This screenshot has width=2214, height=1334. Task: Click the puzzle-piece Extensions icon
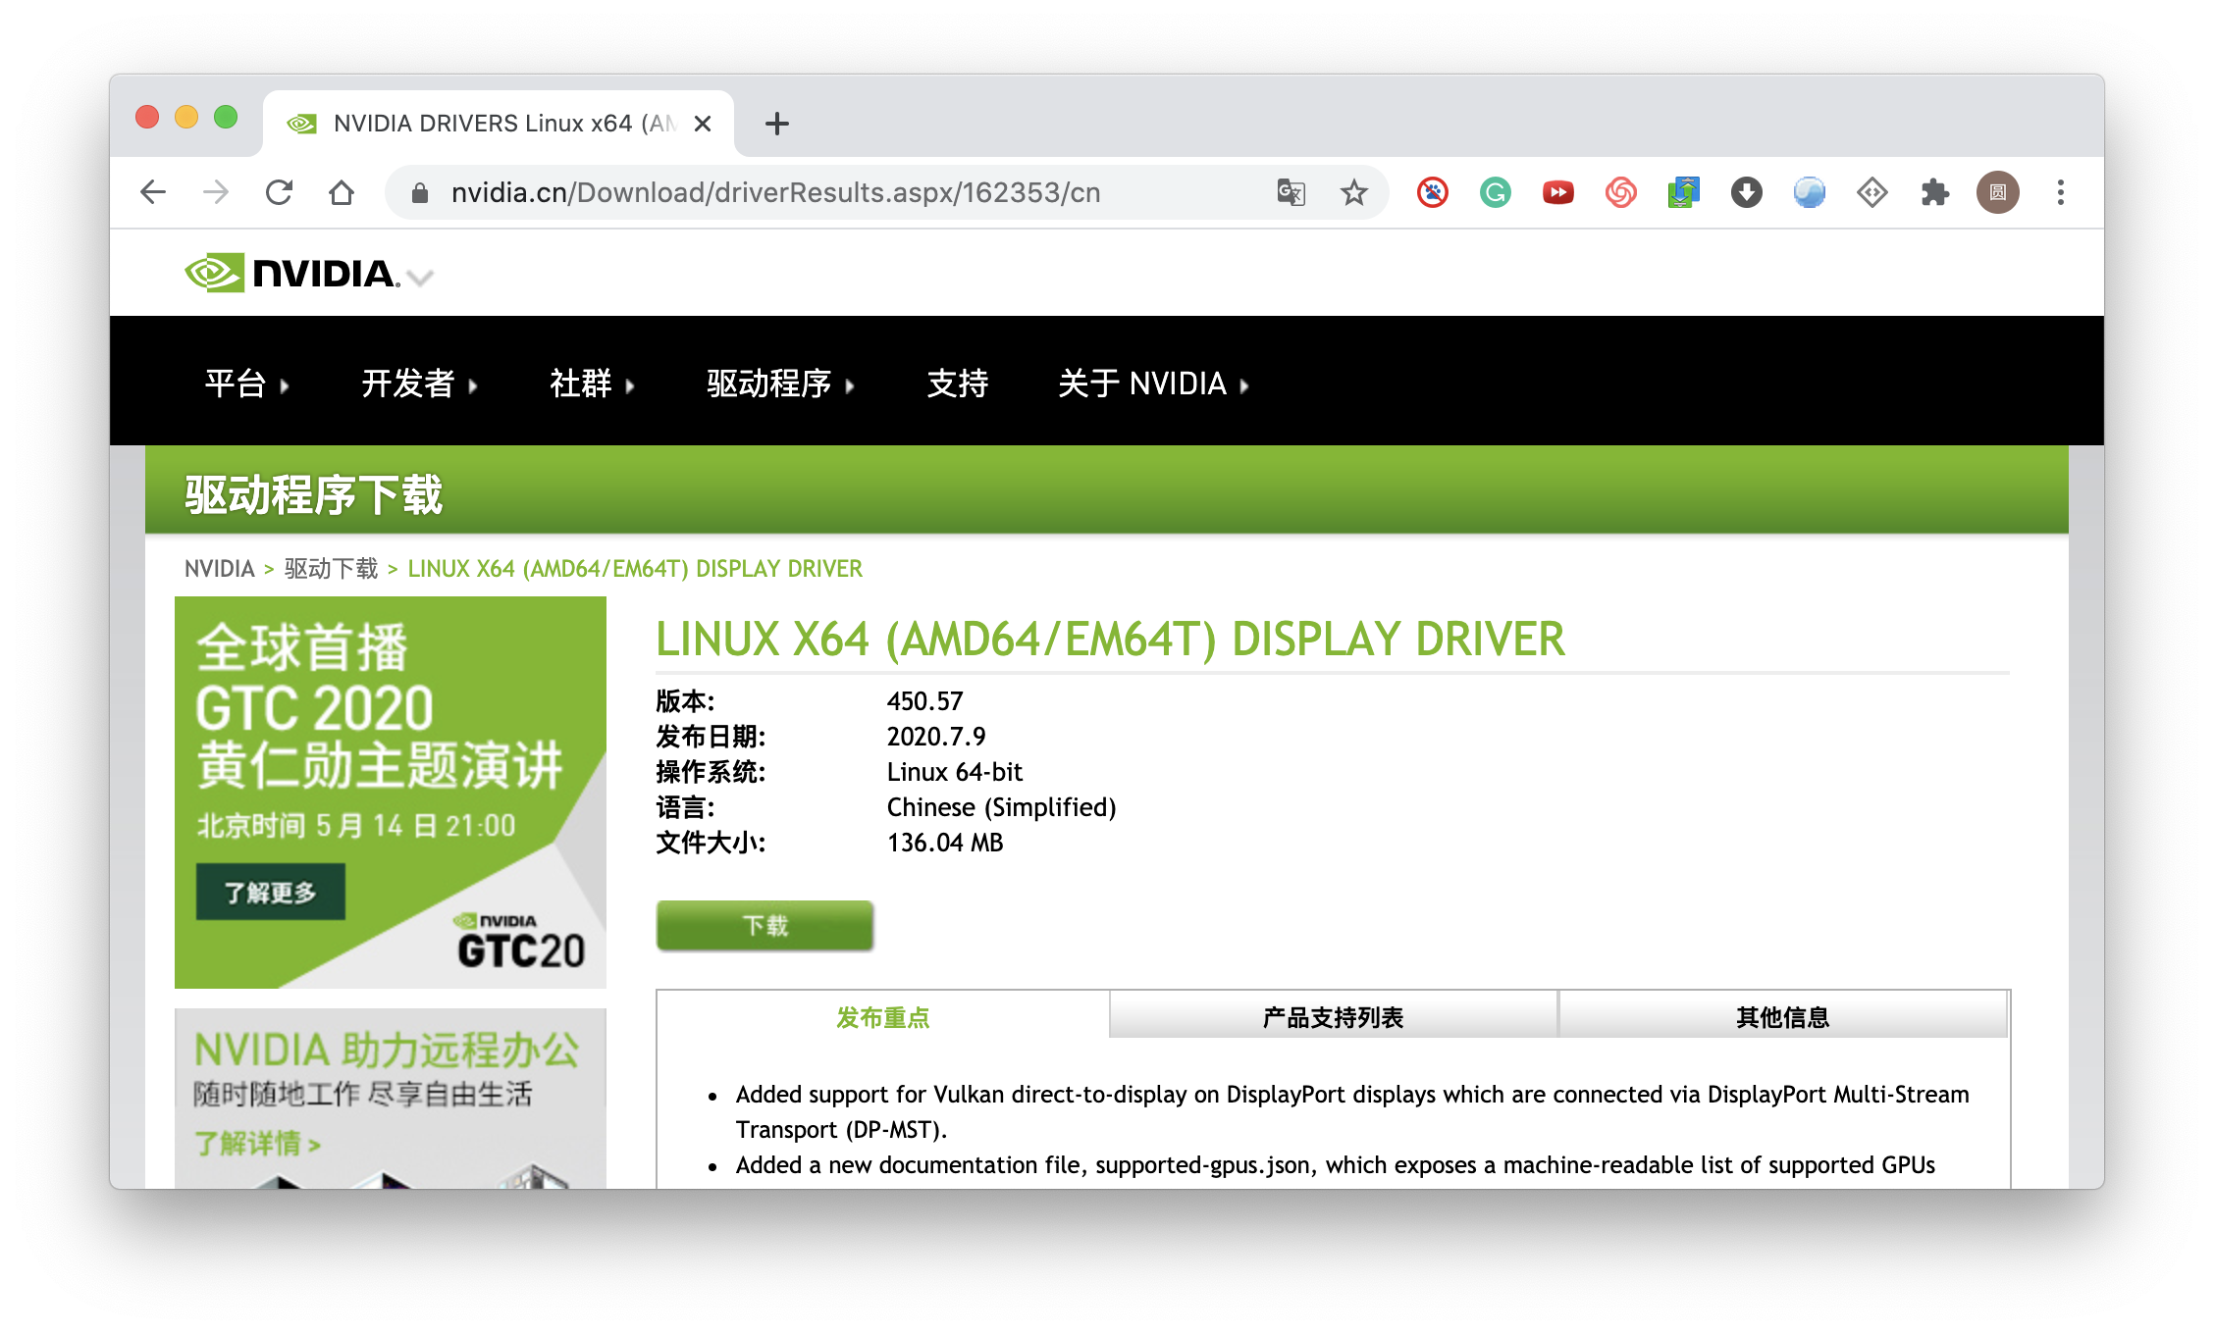[1934, 192]
